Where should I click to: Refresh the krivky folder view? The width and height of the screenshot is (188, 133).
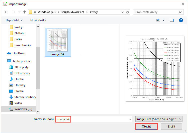coord(128,12)
